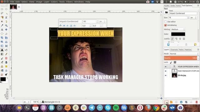Click the black foreground color swatch in toolbox
The image size is (200, 112).
click(x=3, y=79)
